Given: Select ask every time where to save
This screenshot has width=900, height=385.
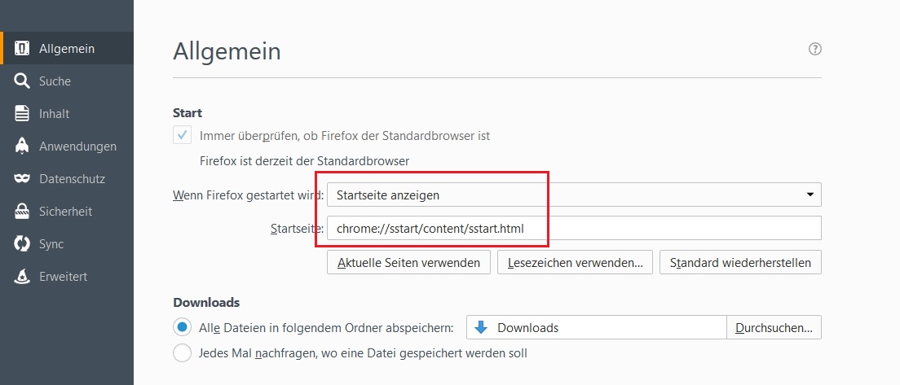Looking at the screenshot, I should coord(183,353).
